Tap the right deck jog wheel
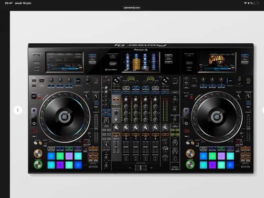Image resolution: width=264 pixels, height=198 pixels. 217,117
